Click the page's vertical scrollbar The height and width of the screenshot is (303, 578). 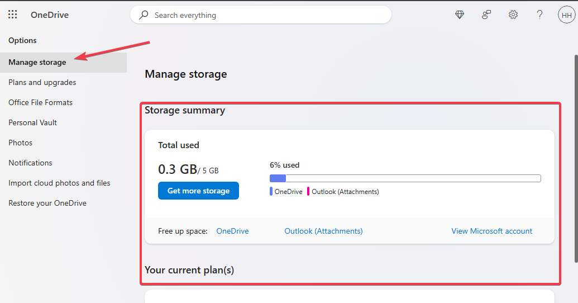pyautogui.click(x=576, y=159)
